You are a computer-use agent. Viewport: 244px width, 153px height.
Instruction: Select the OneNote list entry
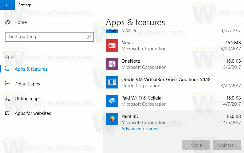[x=173, y=64]
